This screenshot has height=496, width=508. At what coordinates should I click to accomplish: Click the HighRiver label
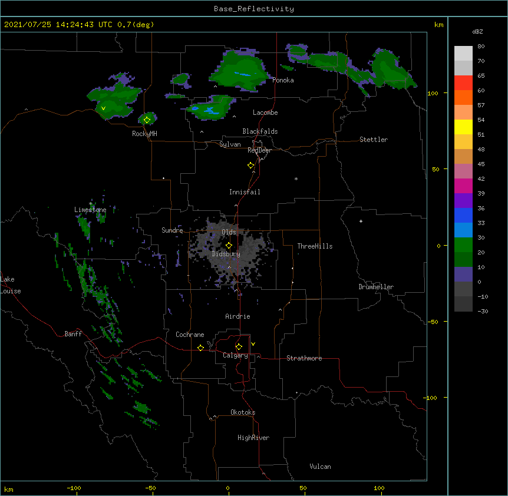(x=253, y=438)
